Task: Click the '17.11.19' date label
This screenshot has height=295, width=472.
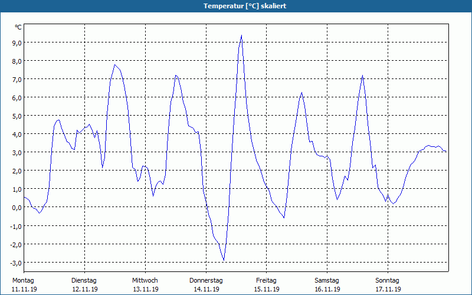Action: click(x=388, y=289)
